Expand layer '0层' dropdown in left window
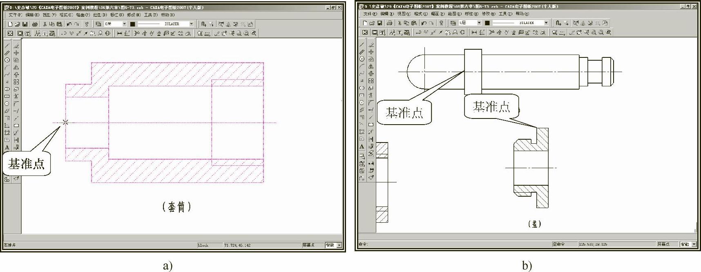701x272 pixels. [124, 24]
